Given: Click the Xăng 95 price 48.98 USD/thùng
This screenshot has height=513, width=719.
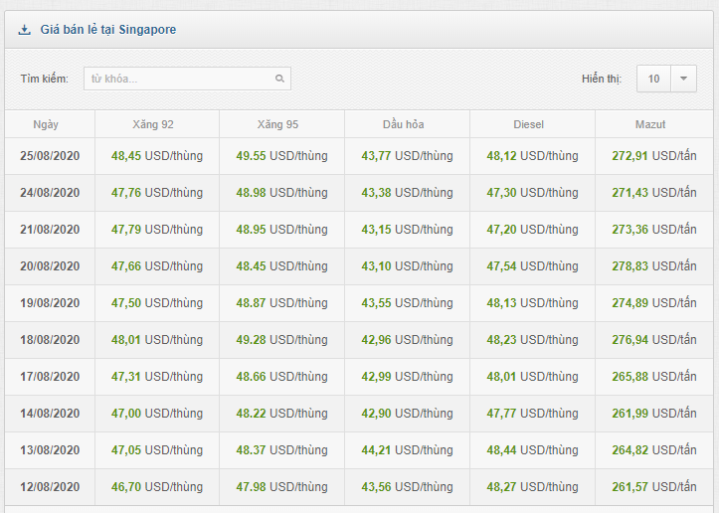Looking at the screenshot, I should 282,193.
